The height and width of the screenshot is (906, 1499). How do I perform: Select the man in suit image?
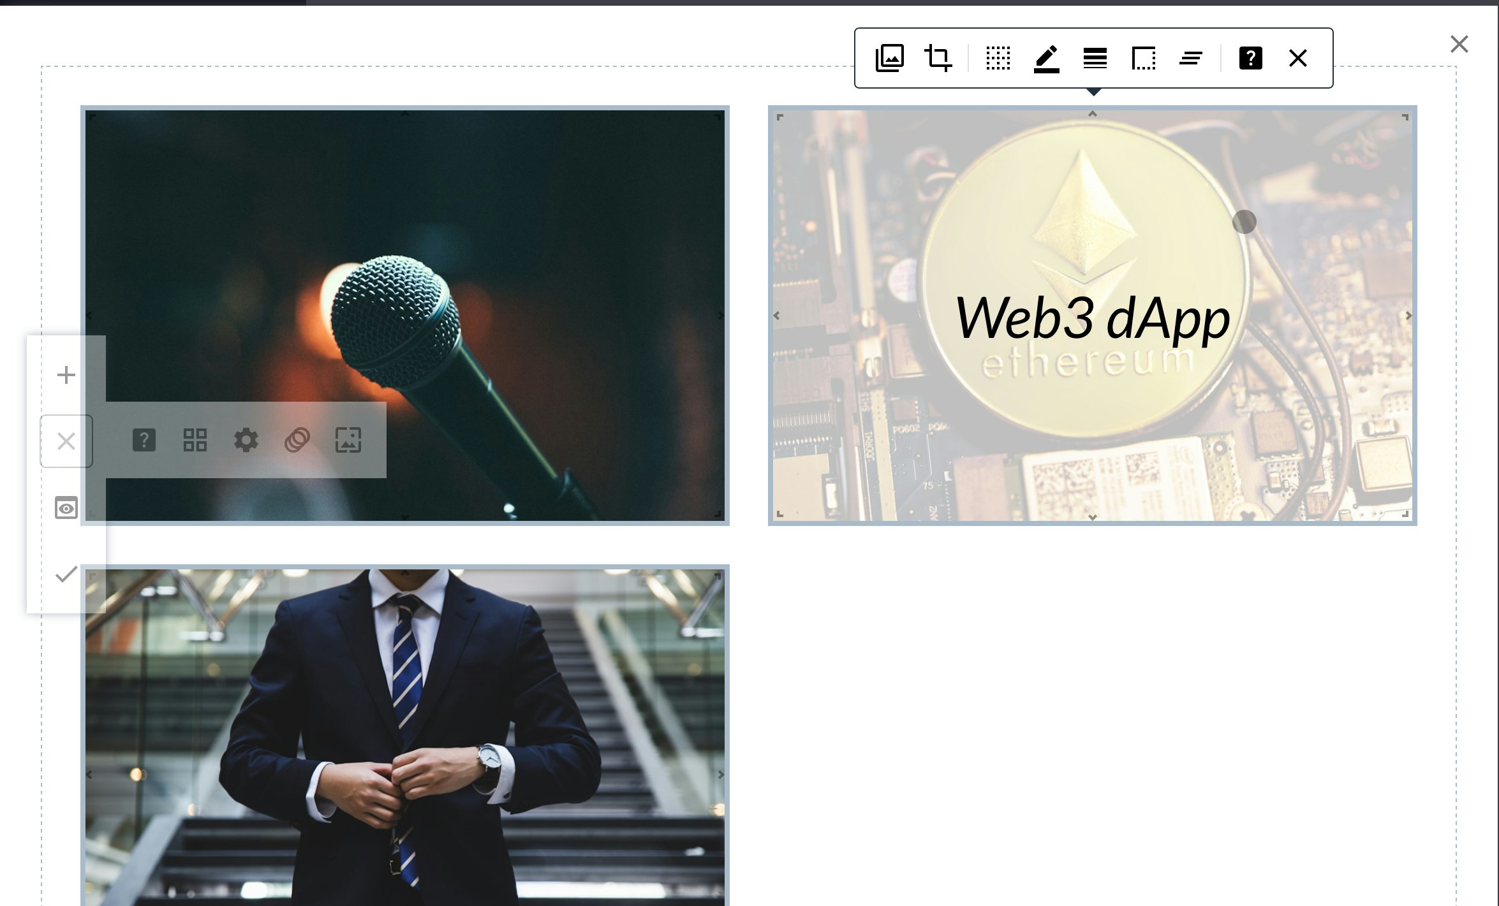tap(405, 735)
